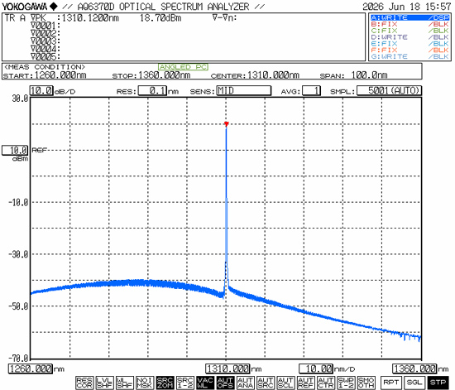Image resolution: width=455 pixels, height=390 pixels.
Task: Click marker row ∇0005
Action: coord(45,56)
